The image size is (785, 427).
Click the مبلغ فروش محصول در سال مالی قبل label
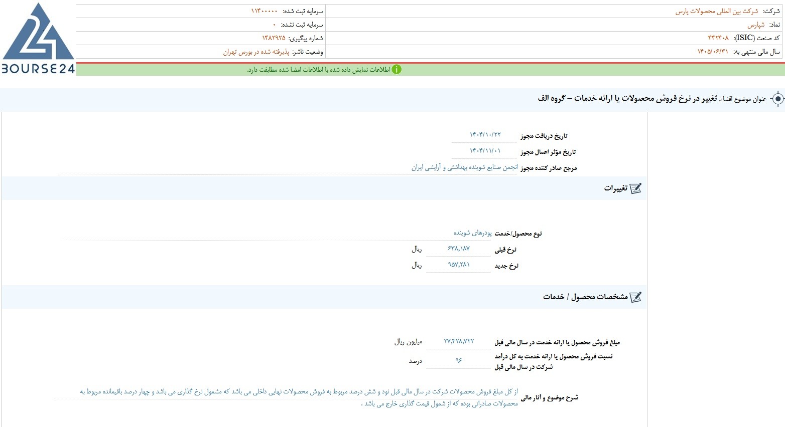557,343
